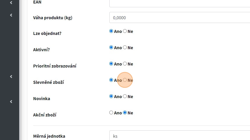Focus the EAN text field
The width and height of the screenshot is (250, 140).
tap(179, 3)
